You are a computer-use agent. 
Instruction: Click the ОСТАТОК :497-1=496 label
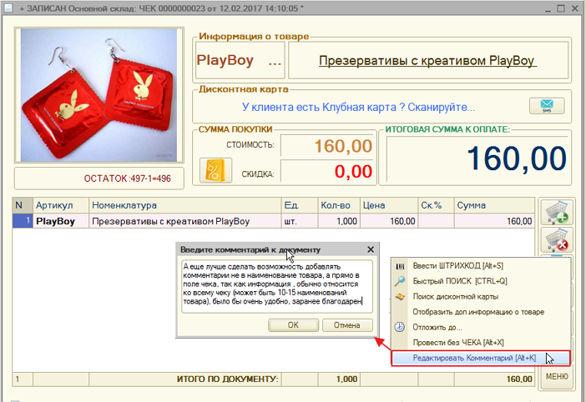pyautogui.click(x=127, y=178)
